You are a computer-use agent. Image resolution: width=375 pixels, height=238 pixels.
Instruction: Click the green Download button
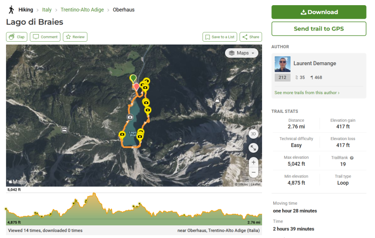pos(319,12)
